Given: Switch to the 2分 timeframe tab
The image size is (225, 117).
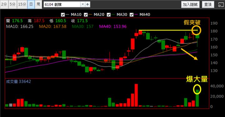Looking at the screenshot, I should coord(4,4).
